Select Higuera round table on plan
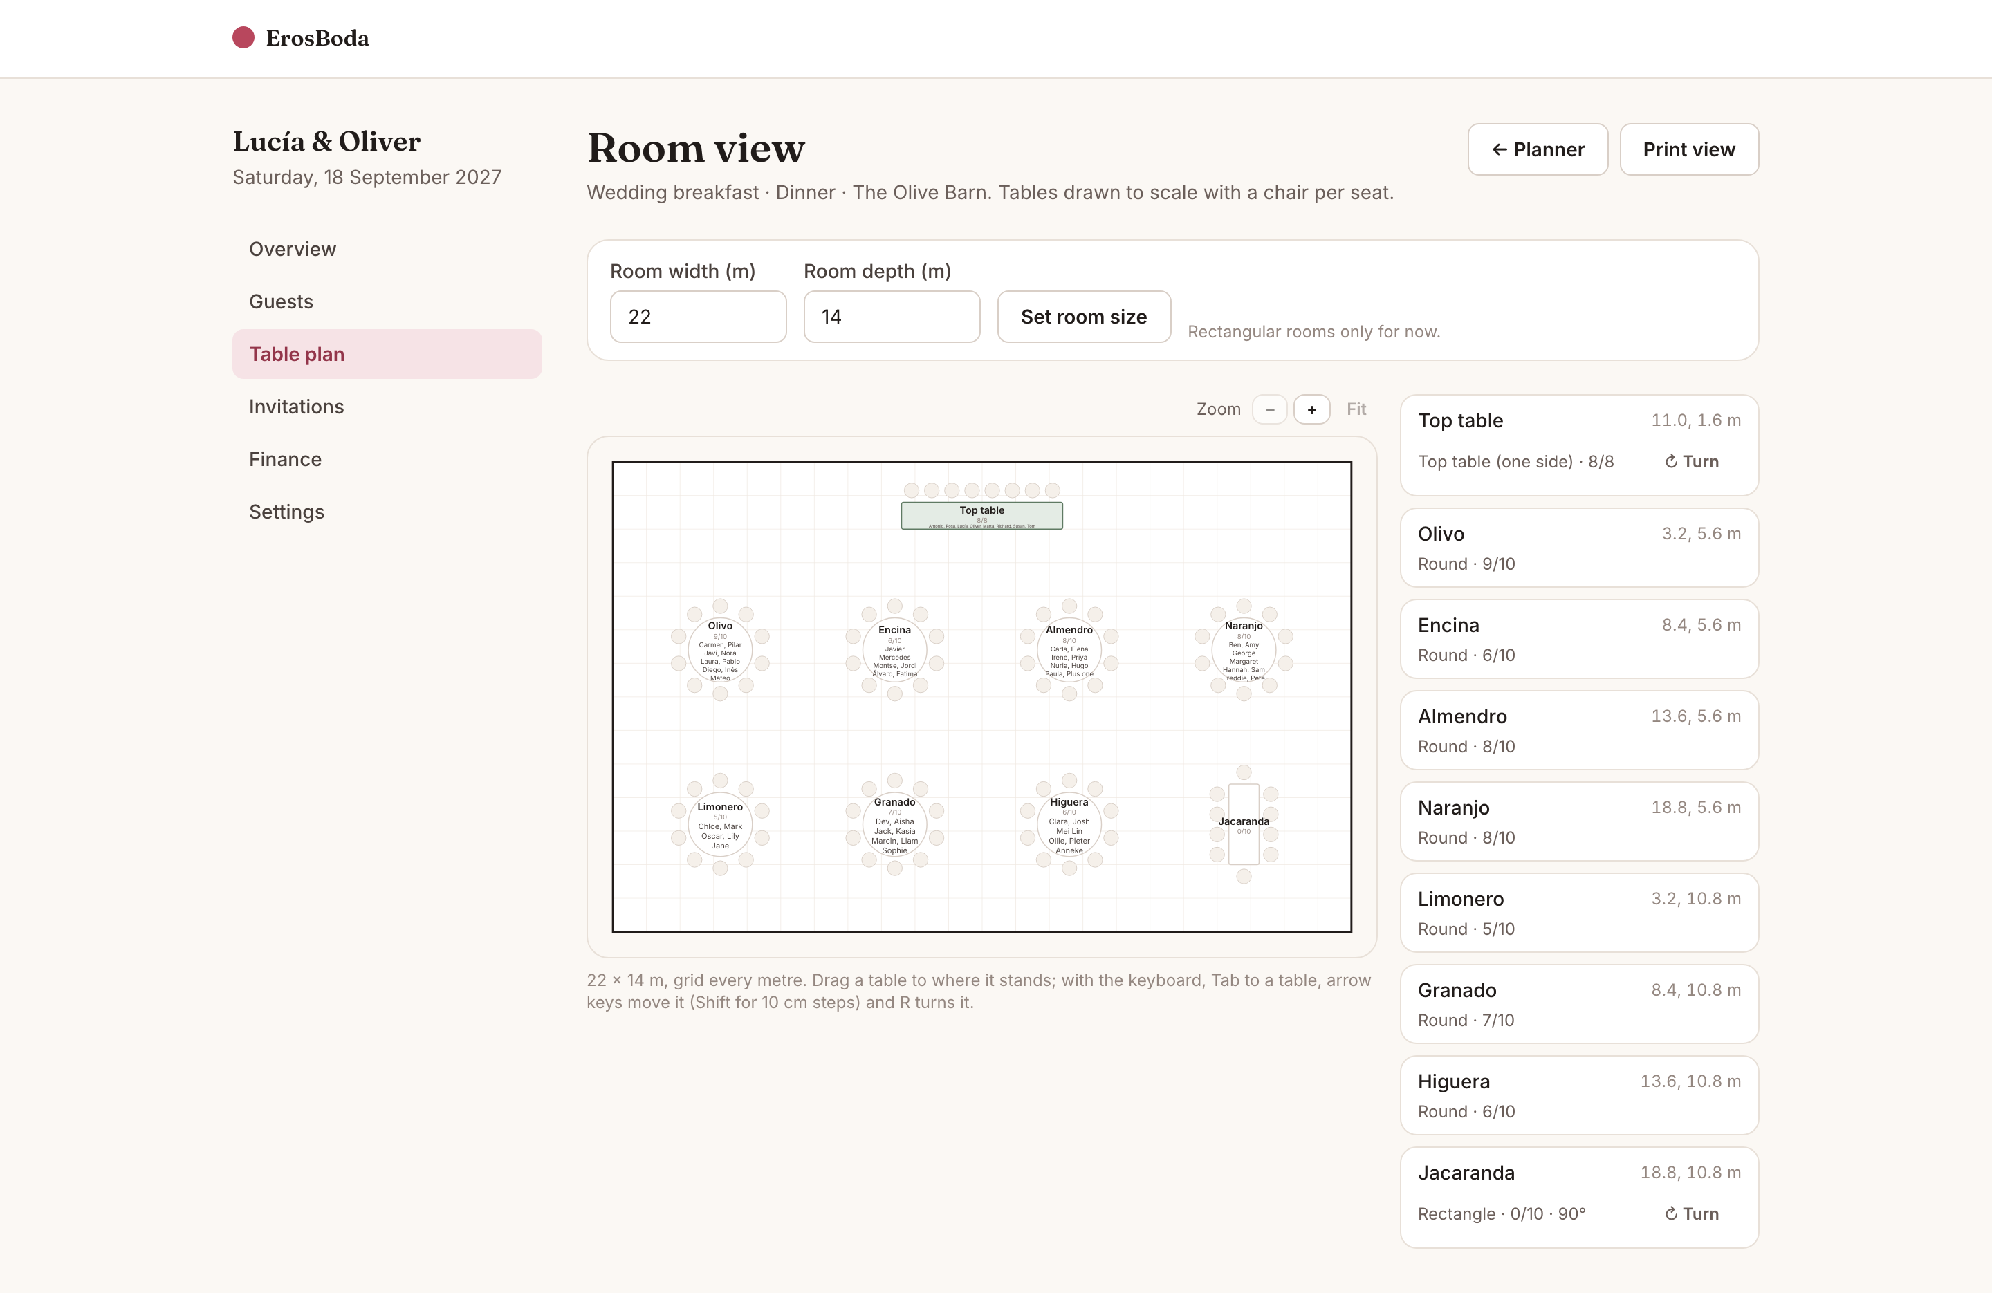Image resolution: width=1992 pixels, height=1293 pixels. click(x=1069, y=824)
